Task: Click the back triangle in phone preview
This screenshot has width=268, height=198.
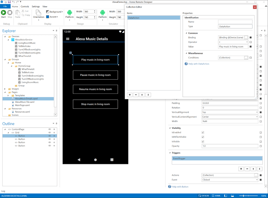Action: tap(79, 160)
